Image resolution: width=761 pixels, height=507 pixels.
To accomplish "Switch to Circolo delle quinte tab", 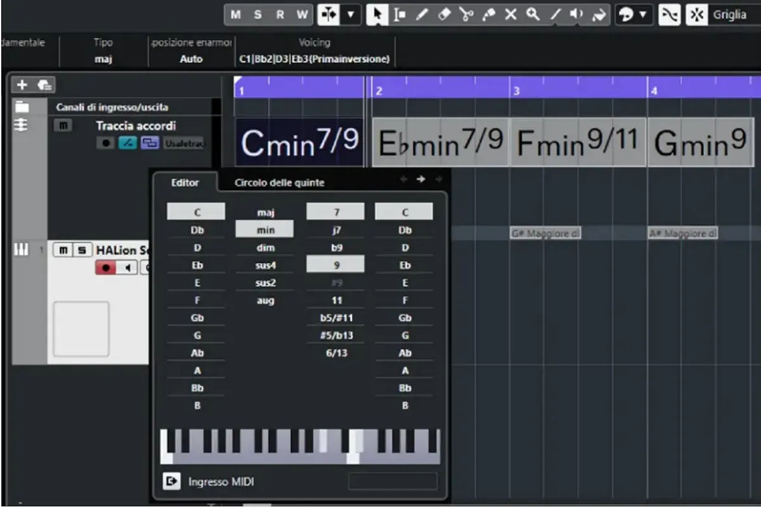I will coord(279,183).
